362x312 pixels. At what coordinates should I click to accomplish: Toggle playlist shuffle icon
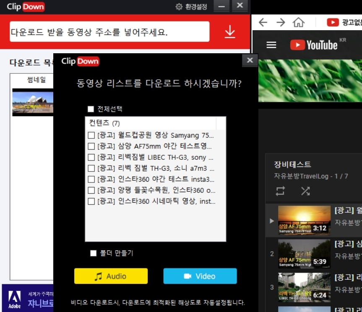[305, 191]
